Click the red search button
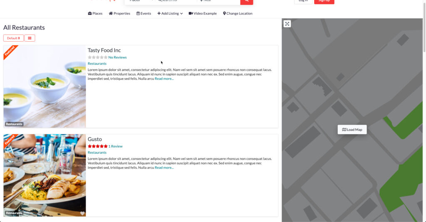 pos(246,1)
